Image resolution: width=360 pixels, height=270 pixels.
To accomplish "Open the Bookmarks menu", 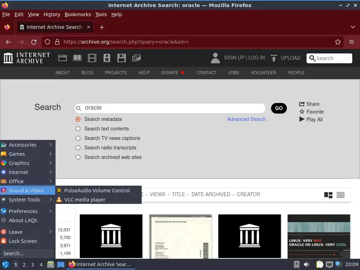I will [78, 14].
